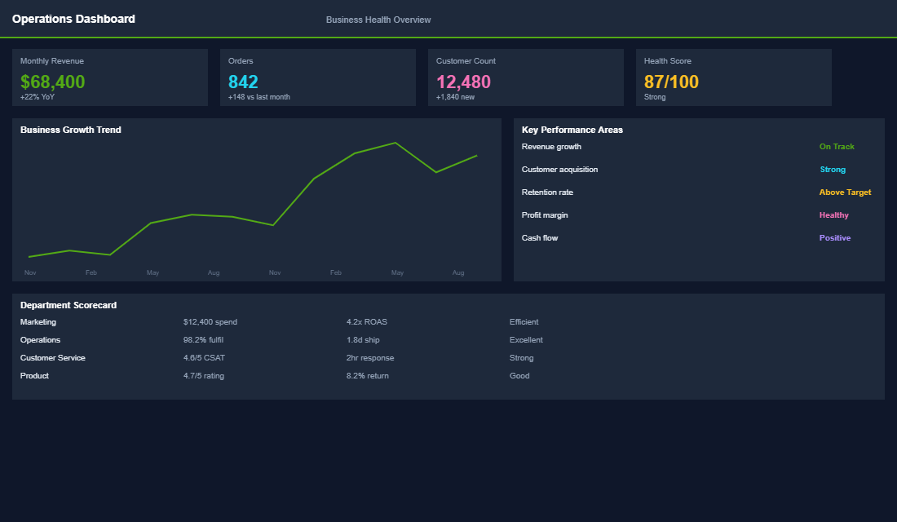This screenshot has height=522, width=897.
Task: Click the Healthy profit margin indicator
Action: tap(833, 215)
